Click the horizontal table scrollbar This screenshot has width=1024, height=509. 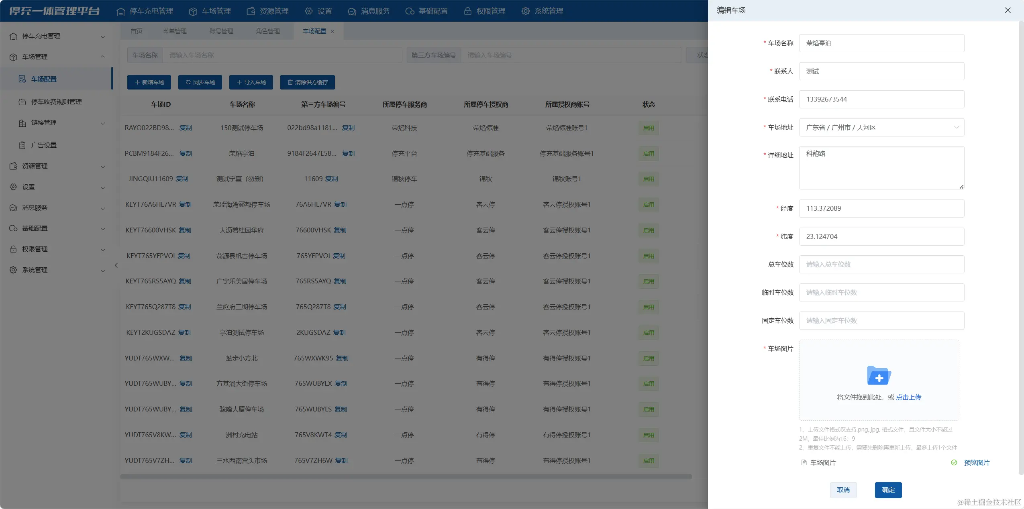[406, 476]
